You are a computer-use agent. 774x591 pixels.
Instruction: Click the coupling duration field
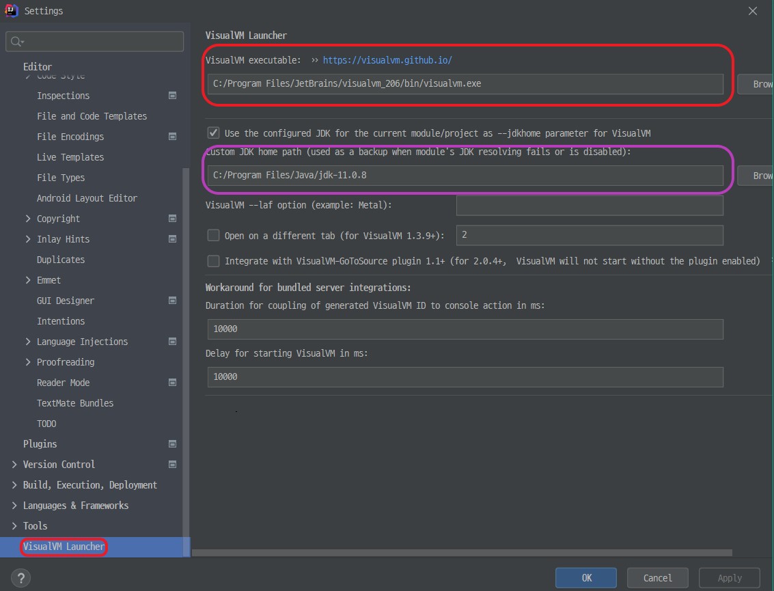coord(465,329)
